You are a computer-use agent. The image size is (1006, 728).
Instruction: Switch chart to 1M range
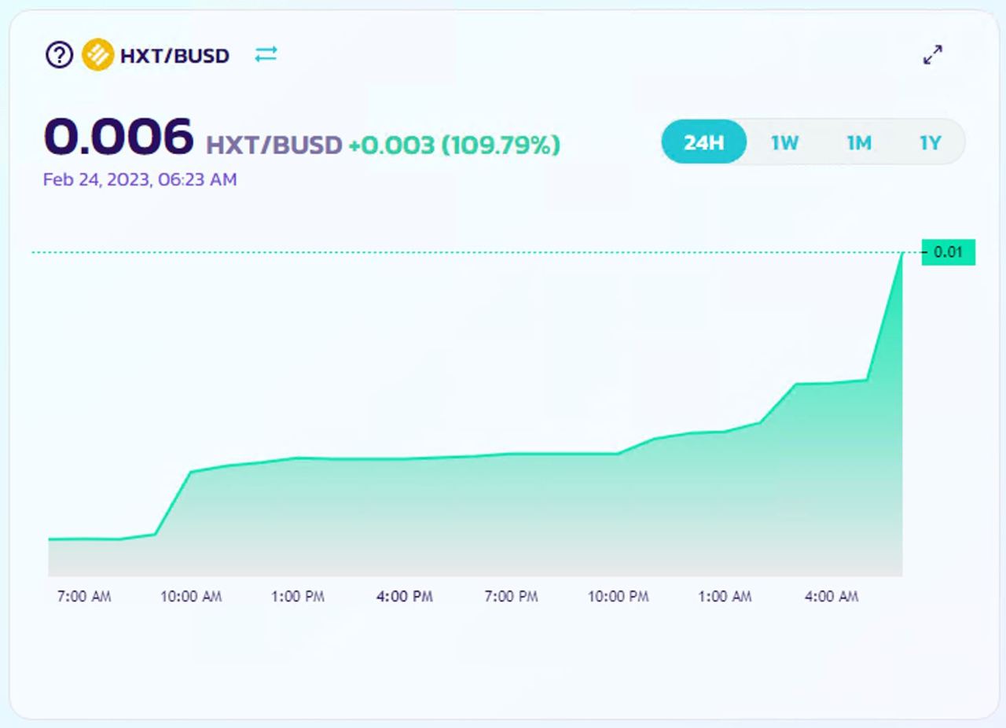click(x=858, y=142)
